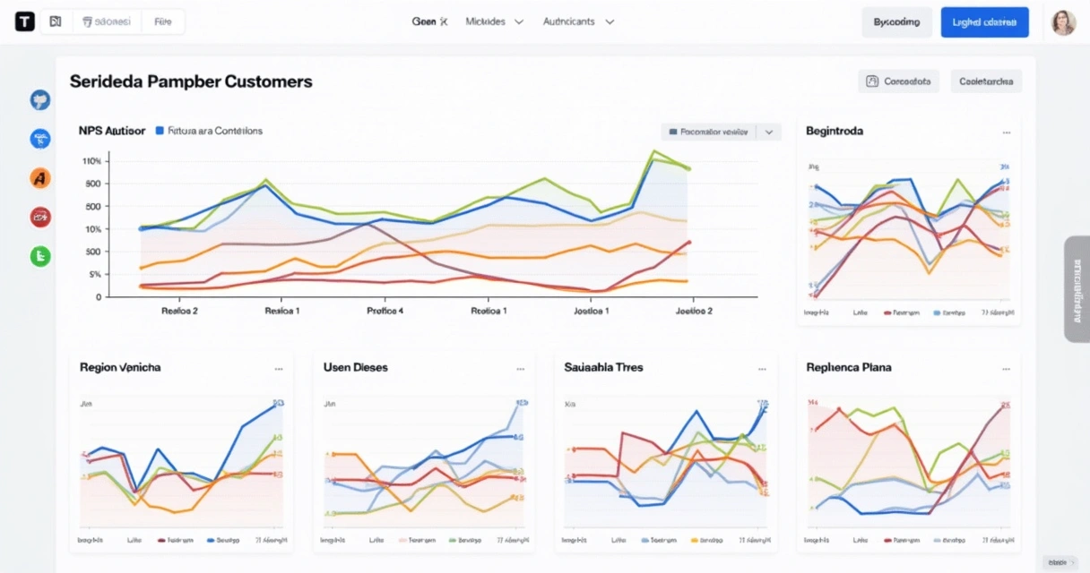Click the NPS Autioor chart title
This screenshot has width=1090, height=573.
click(x=112, y=131)
